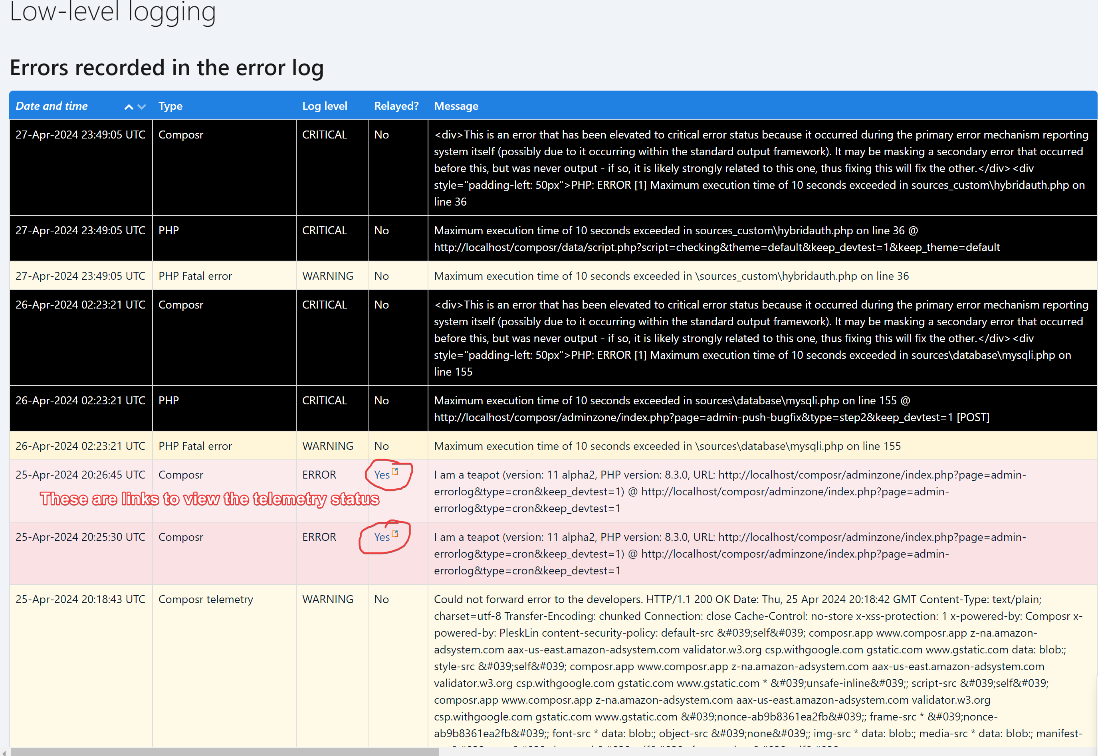Select 'I am a teapot' message at 20:26:45
Viewport: 1098px width, 756px height.
730,492
